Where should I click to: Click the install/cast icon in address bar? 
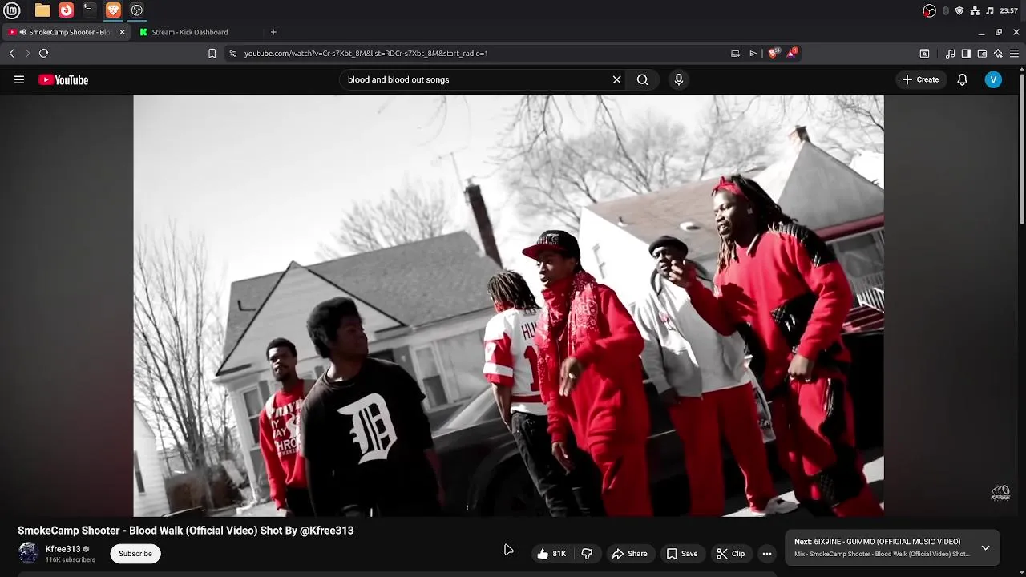point(735,54)
